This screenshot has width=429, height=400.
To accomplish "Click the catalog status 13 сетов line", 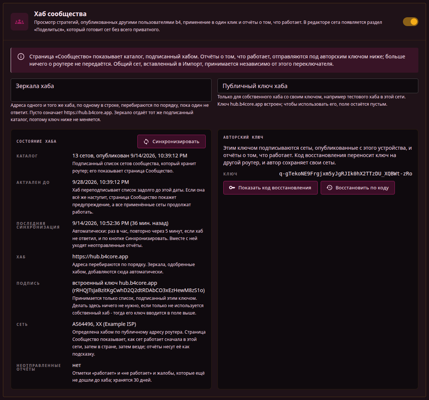I will point(130,156).
